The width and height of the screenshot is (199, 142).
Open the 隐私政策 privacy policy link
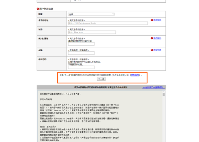pyautogui.click(x=135, y=75)
